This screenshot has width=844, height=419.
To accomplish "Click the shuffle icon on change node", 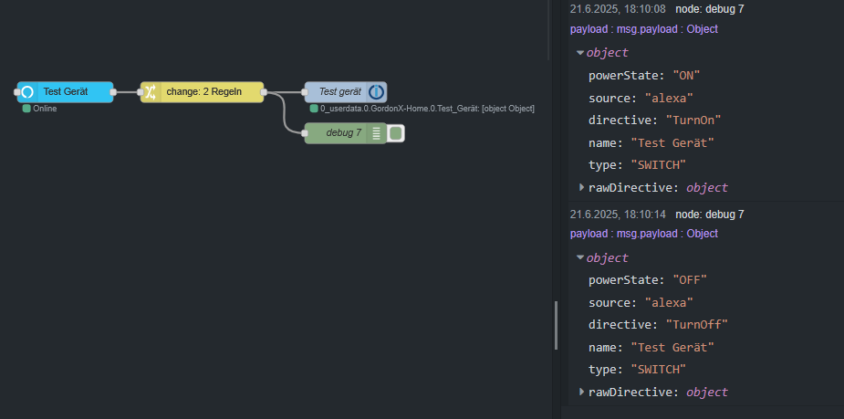I will 151,91.
